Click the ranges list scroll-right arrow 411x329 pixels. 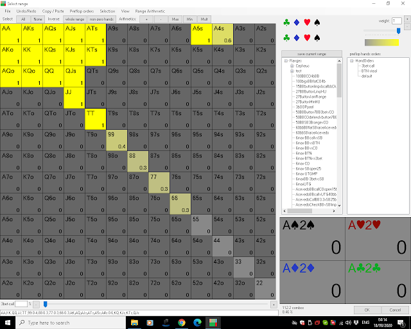(x=334, y=211)
